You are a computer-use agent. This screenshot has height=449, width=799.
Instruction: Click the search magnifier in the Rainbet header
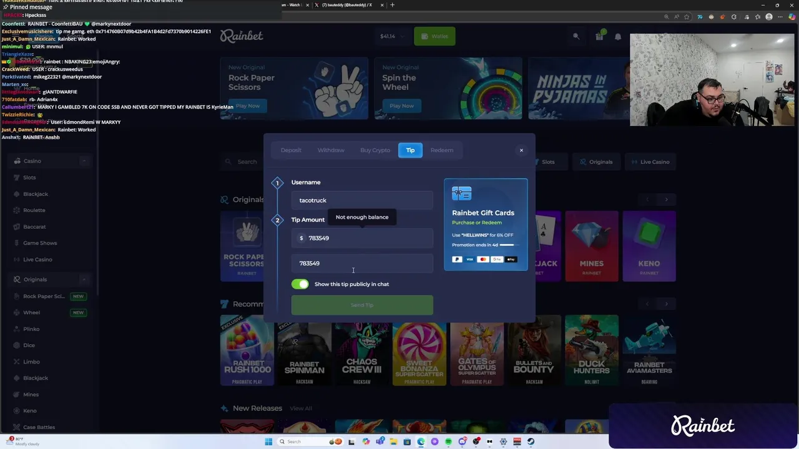[576, 36]
